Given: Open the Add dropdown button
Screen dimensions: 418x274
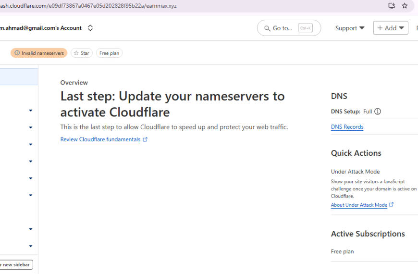Looking at the screenshot, I should (391, 28).
